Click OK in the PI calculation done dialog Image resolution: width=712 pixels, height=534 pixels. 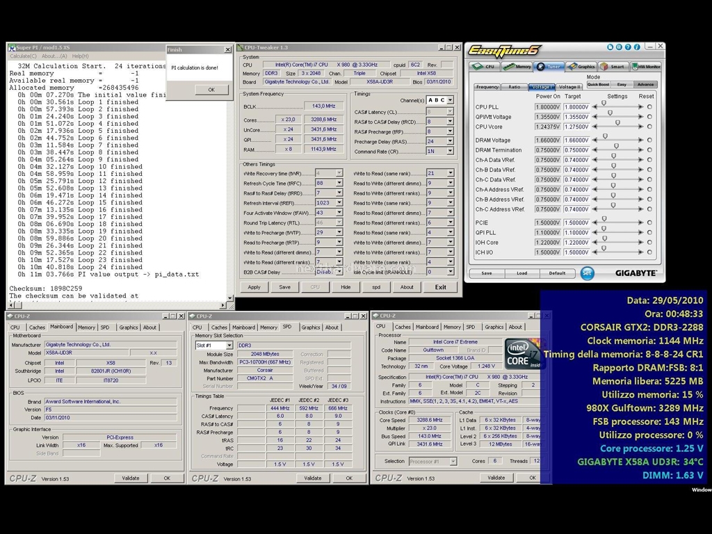point(211,90)
